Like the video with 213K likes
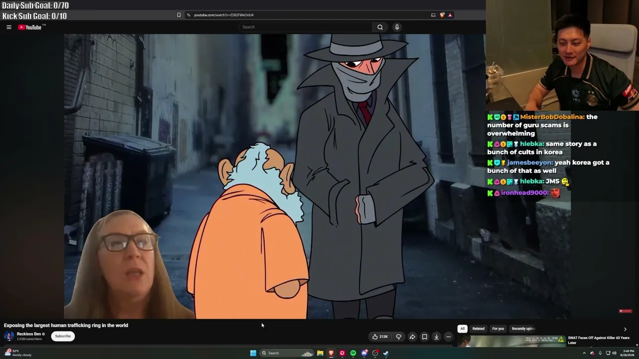 pyautogui.click(x=380, y=337)
